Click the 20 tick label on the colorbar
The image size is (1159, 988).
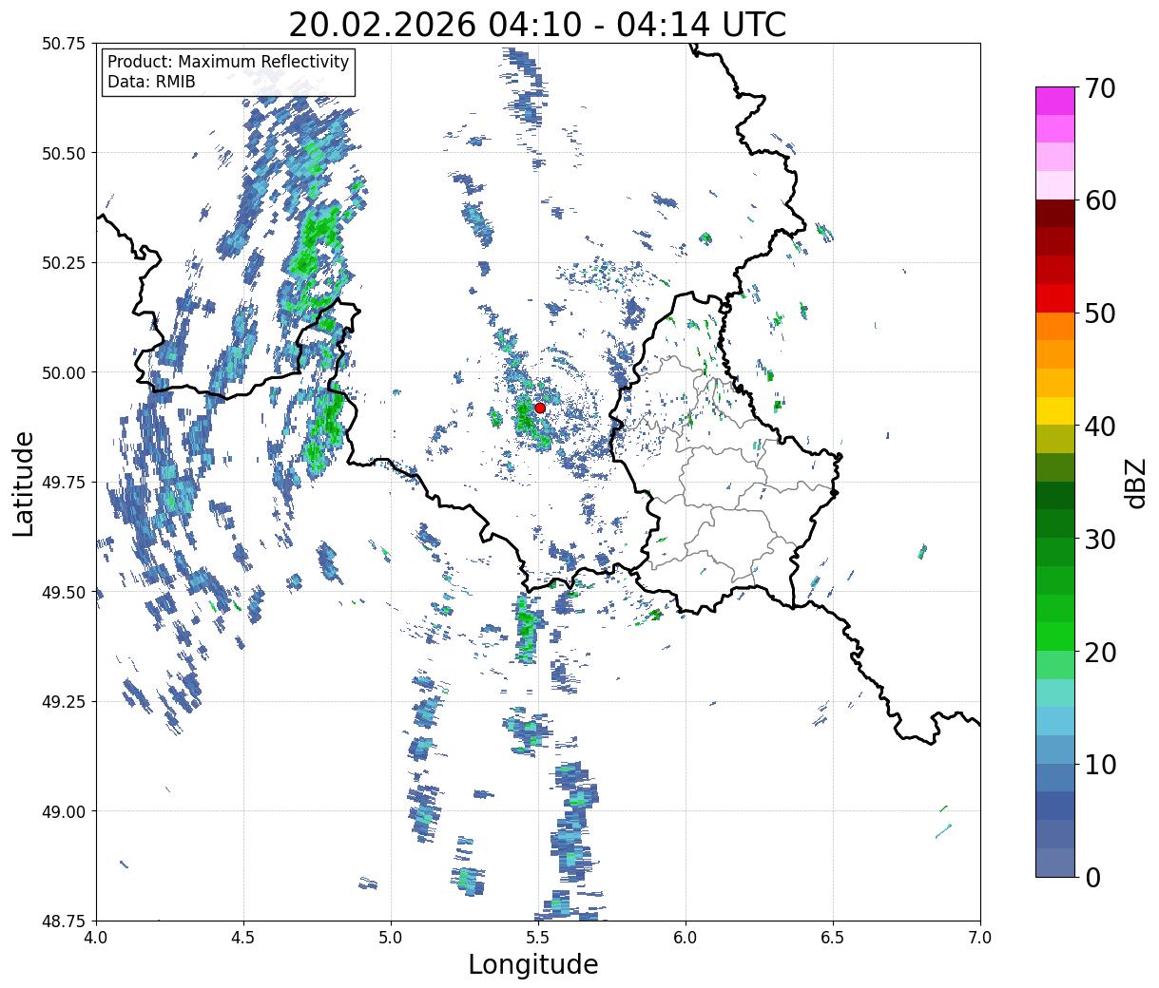click(1102, 653)
